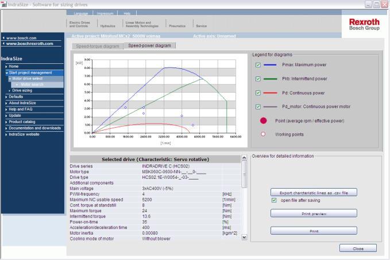Open www.boschrexroth.com link
Screen dimensions: 390x260
(x=30, y=44)
